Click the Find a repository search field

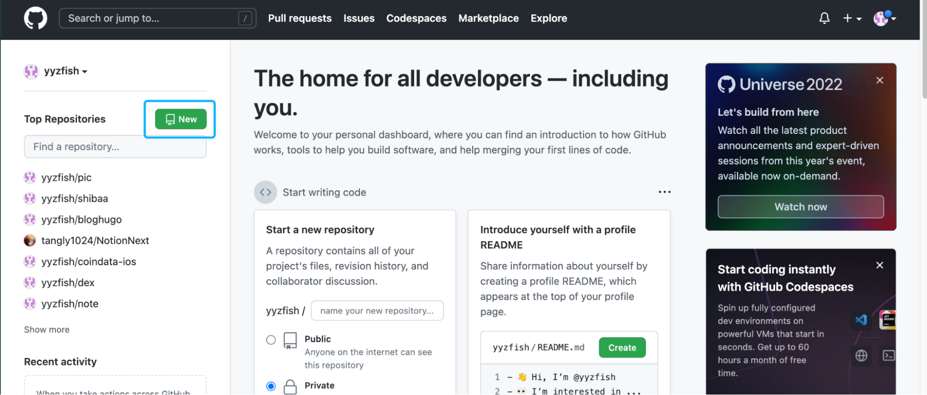[x=115, y=147]
